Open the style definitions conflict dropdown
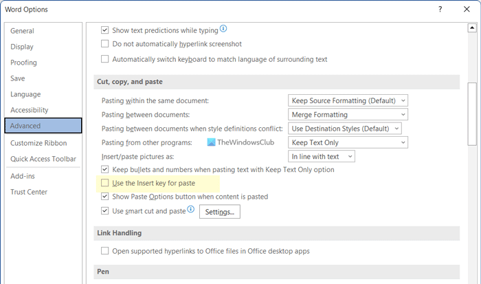The image size is (481, 284). 344,129
